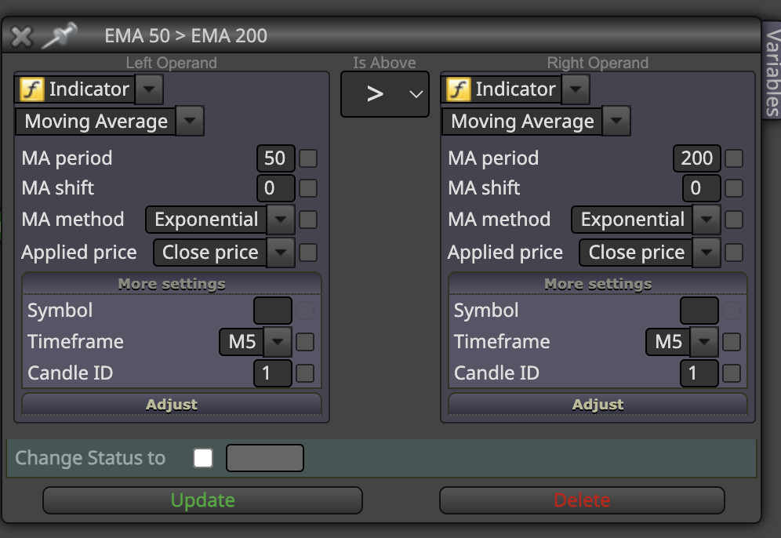Screen dimensions: 781x538
Task: Click the function icon in Left Operand
Action: [32, 89]
